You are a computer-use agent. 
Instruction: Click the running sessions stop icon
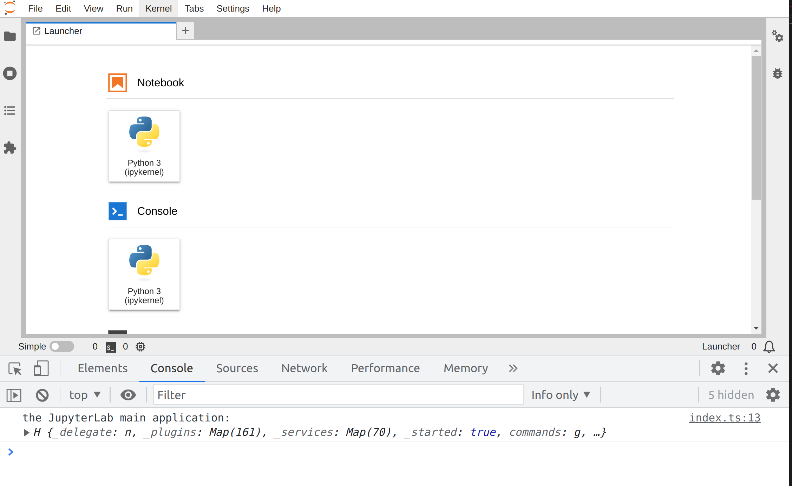10,73
